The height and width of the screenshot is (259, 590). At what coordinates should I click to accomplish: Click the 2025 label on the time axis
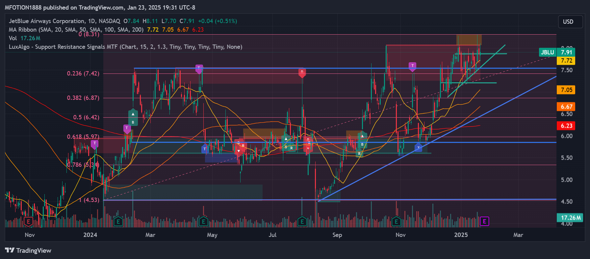(x=461, y=235)
